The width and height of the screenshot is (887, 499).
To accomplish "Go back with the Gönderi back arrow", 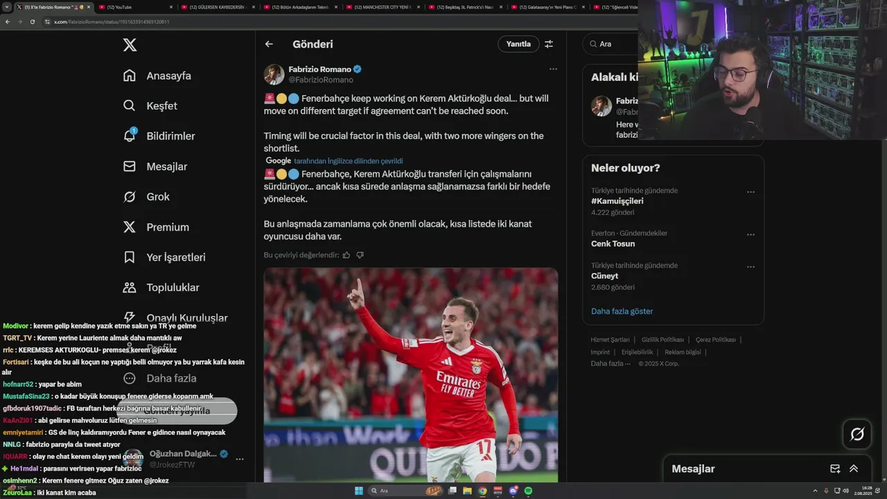I will click(269, 44).
